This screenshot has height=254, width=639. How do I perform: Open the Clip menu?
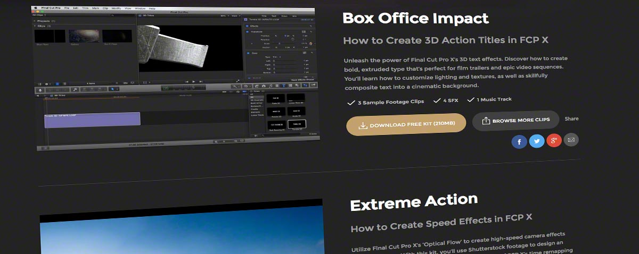click(105, 8)
